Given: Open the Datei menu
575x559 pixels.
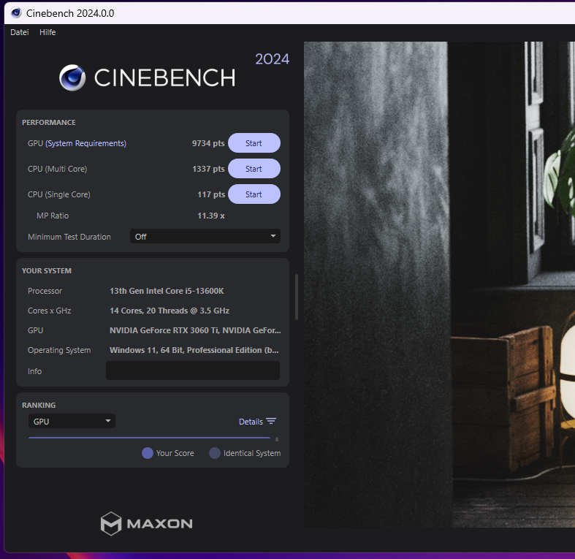Looking at the screenshot, I should tap(20, 32).
